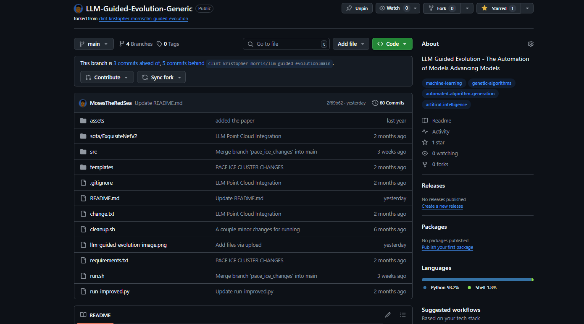
Task: Click the file icon beside run_improved.py
Action: click(x=83, y=291)
